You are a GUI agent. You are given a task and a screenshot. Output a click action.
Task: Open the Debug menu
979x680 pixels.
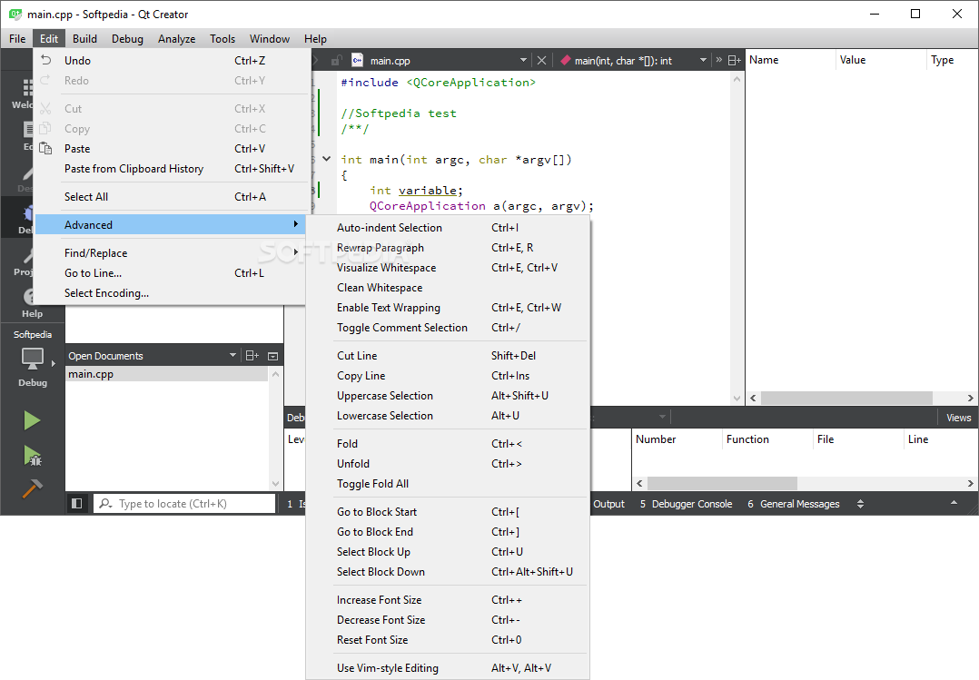[127, 39]
